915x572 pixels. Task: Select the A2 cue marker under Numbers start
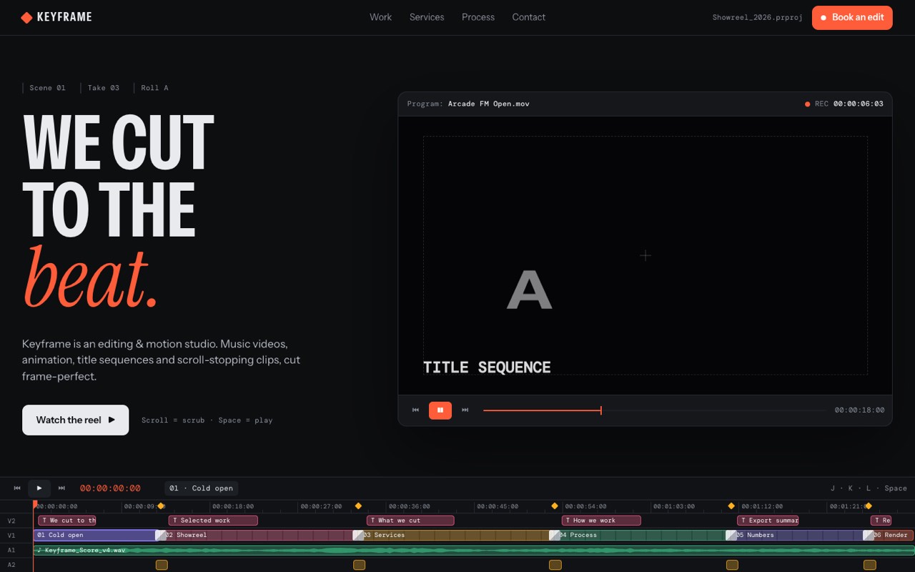(732, 565)
